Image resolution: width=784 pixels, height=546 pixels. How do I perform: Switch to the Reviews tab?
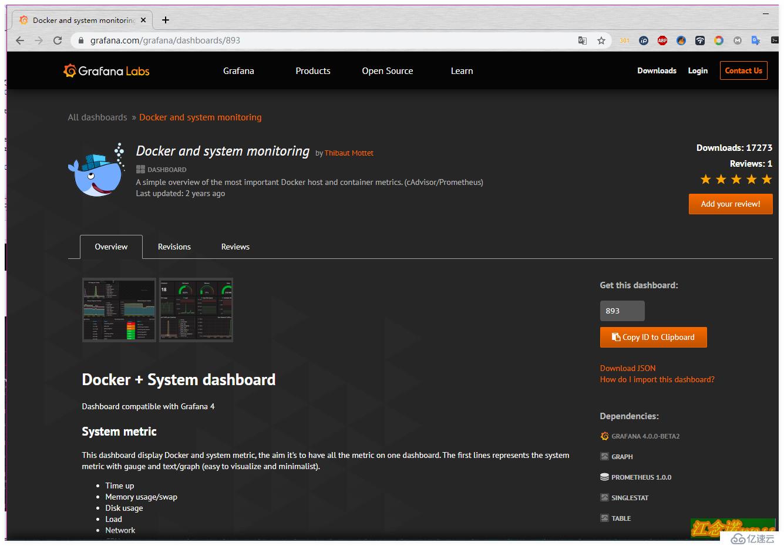tap(235, 247)
